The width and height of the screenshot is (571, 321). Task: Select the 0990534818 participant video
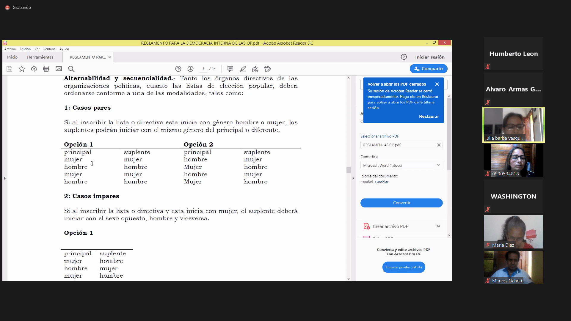pos(513,160)
